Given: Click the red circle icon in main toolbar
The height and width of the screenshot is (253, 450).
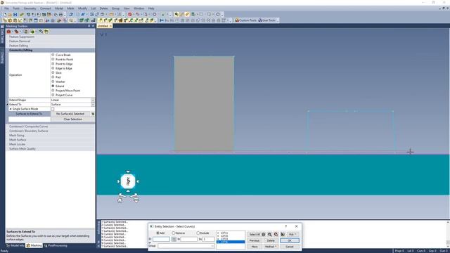Looking at the screenshot, I should (x=129, y=14).
